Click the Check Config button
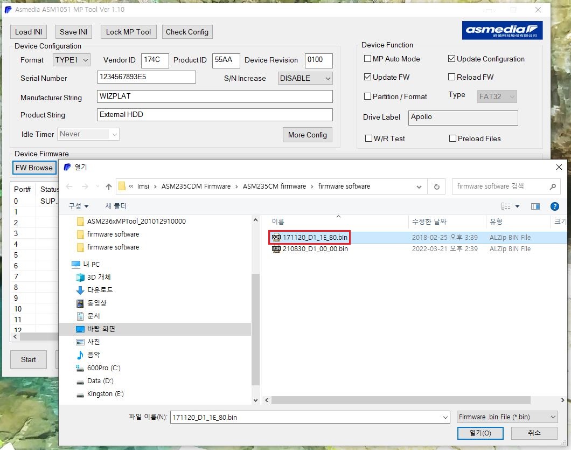The image size is (571, 450). click(187, 32)
